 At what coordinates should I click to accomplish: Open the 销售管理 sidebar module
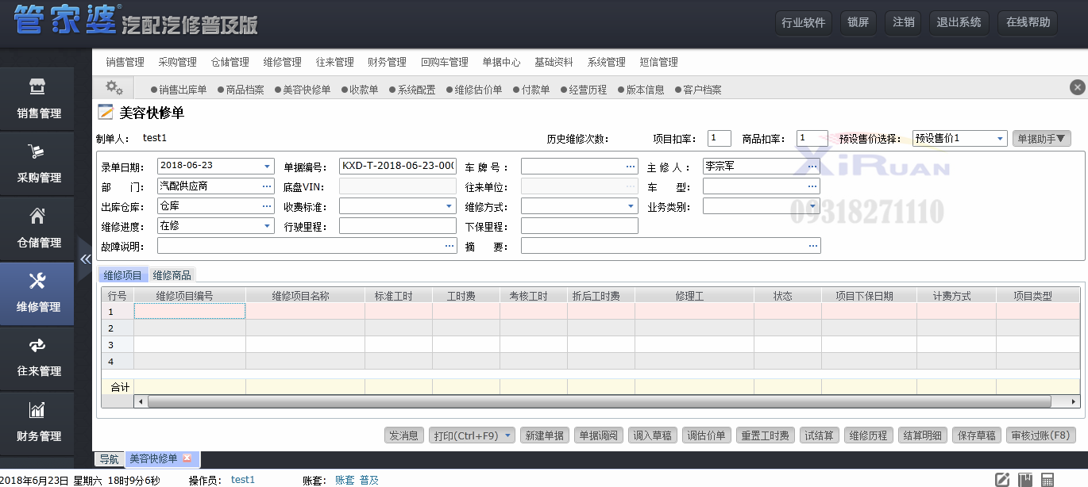click(38, 99)
